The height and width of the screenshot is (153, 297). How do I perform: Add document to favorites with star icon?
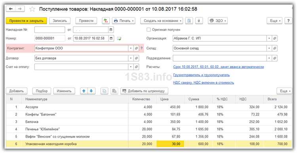tap(32, 9)
